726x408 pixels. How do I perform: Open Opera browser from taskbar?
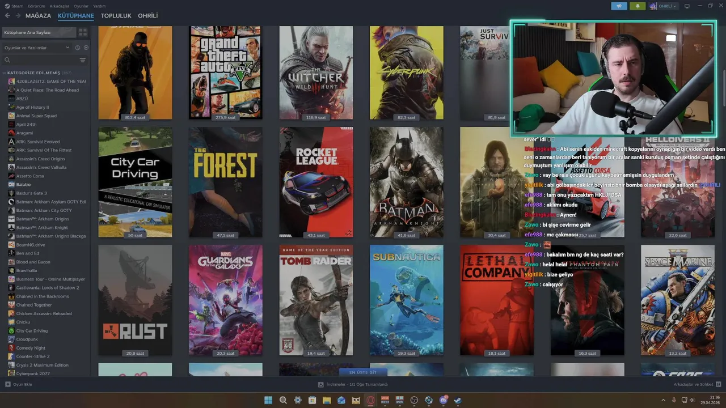tap(370, 400)
